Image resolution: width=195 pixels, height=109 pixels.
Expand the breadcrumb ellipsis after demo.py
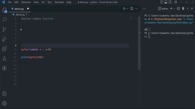tap(29, 15)
